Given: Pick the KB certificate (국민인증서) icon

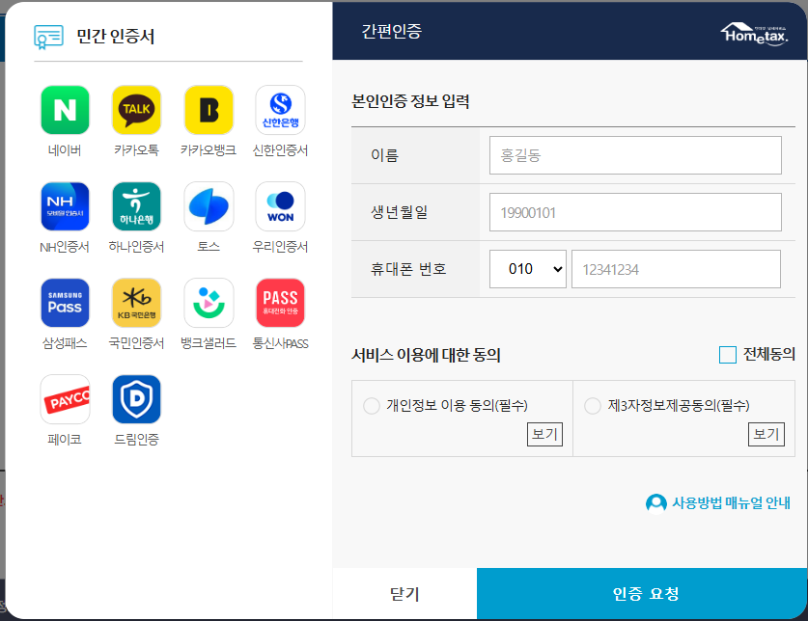Looking at the screenshot, I should [136, 301].
